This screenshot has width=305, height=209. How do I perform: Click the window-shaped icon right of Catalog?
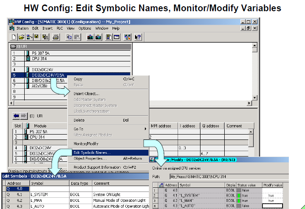point(117,37)
